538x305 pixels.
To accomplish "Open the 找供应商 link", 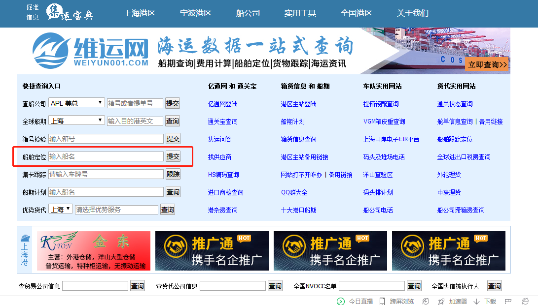I will coord(219,157).
